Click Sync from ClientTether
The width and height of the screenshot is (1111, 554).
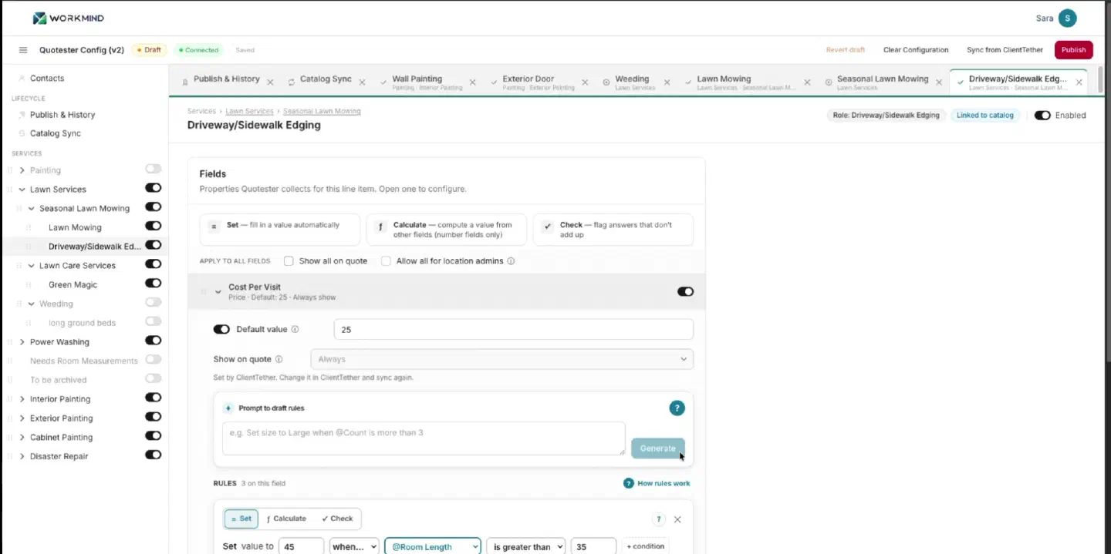(x=1005, y=50)
